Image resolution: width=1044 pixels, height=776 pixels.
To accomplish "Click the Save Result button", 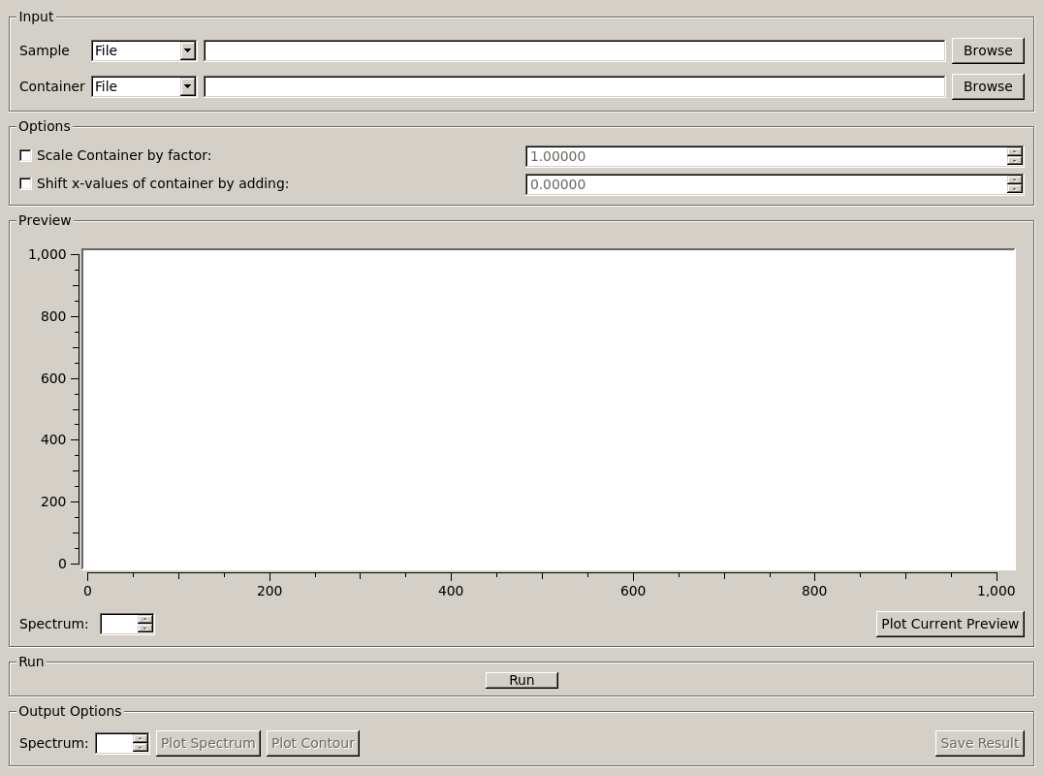I will [979, 743].
